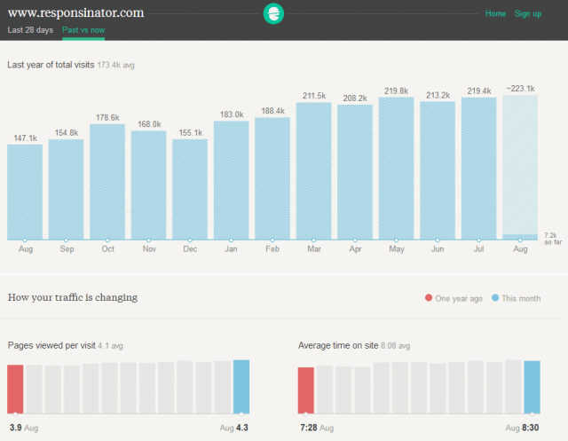Click the red bar in Pages viewed per visit
Screen dimensions: 568x441
(x=15, y=390)
